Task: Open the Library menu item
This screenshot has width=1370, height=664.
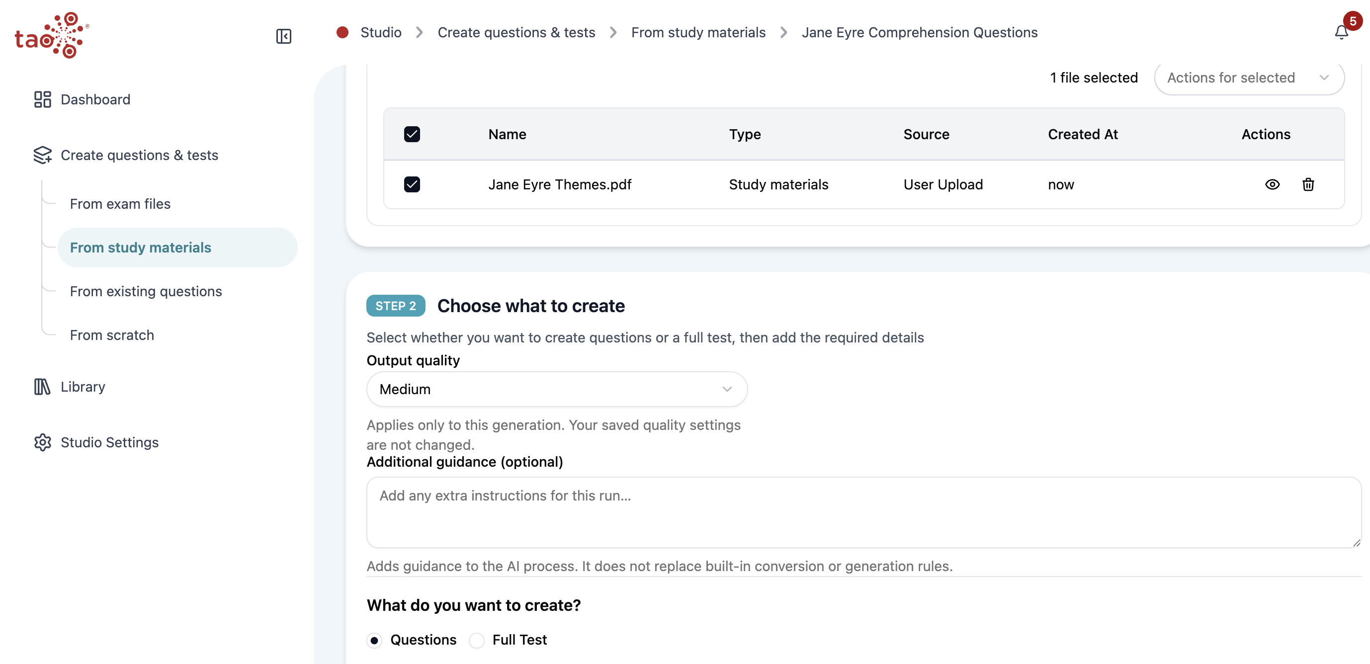Action: 83,387
